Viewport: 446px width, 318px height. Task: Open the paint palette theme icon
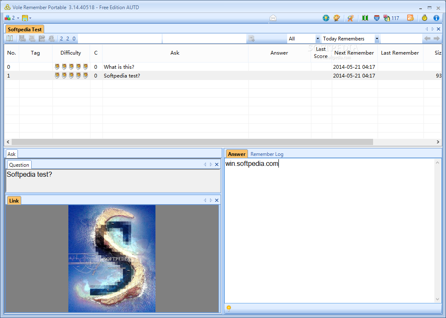pyautogui.click(x=337, y=18)
